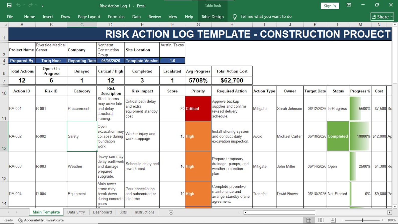Click owner cell Sarah Johnson
The image size is (398, 224).
(x=290, y=109)
